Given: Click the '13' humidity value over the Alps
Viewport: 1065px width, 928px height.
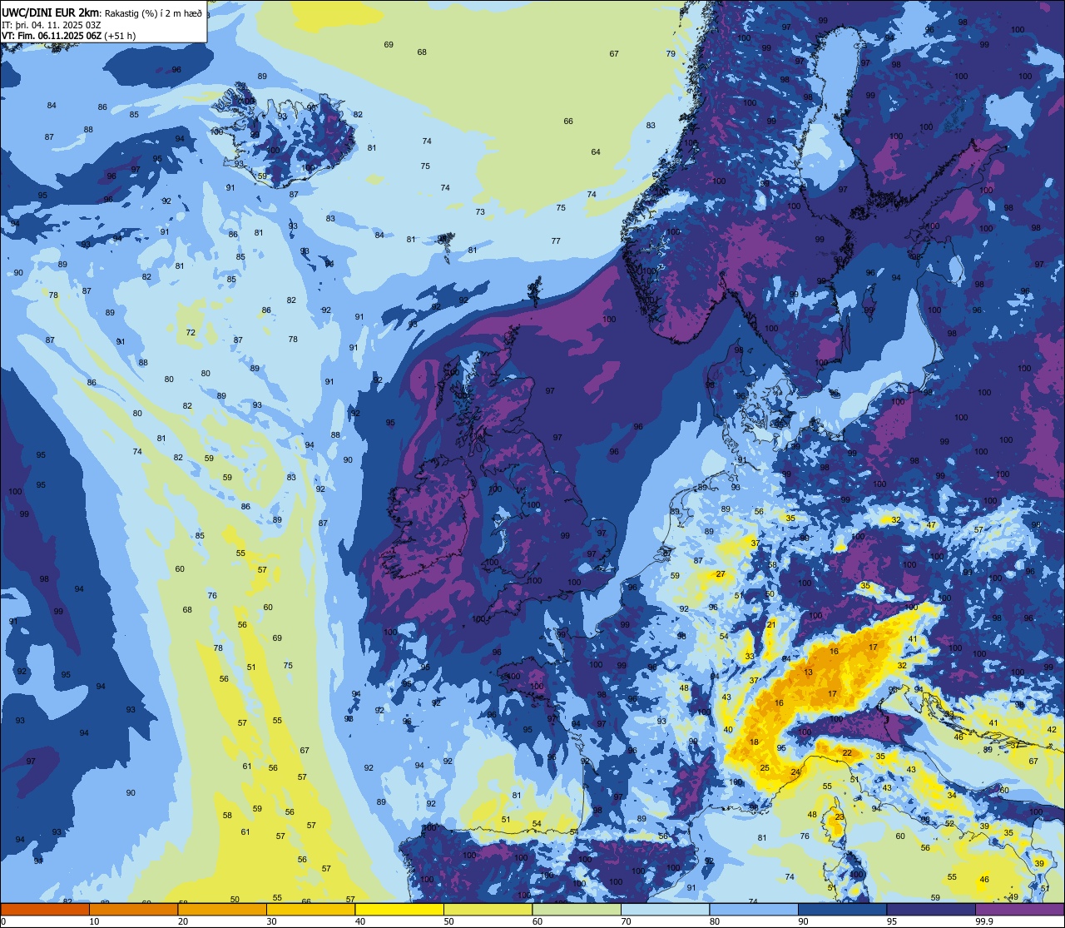Looking at the screenshot, I should [x=808, y=672].
